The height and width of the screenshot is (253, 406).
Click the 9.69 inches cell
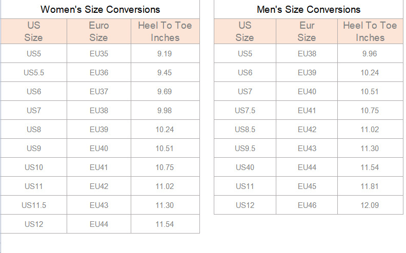click(165, 92)
